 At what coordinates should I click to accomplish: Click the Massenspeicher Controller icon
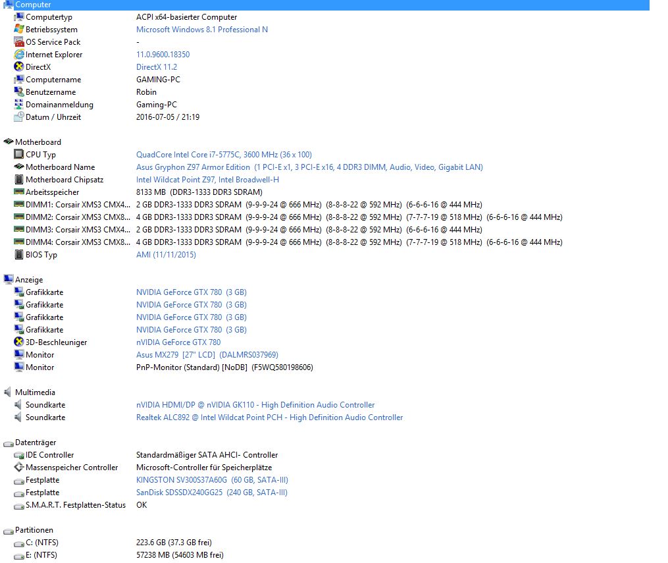[18, 467]
